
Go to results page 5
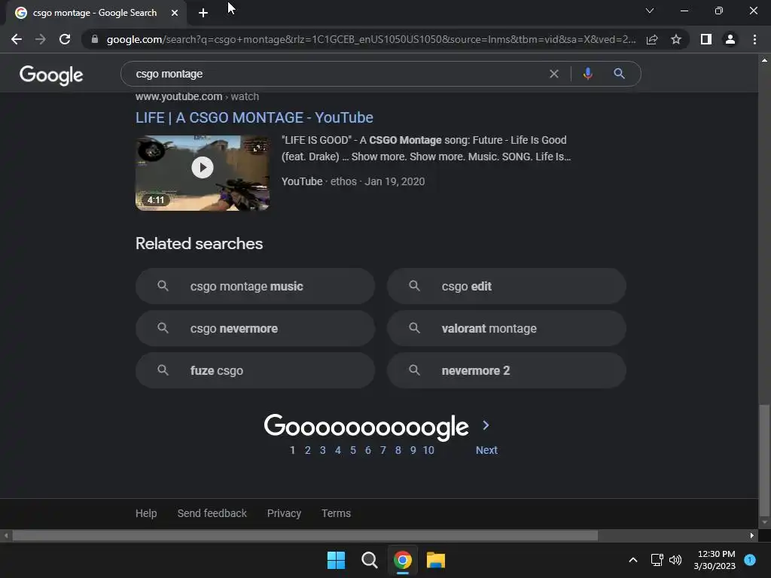pyautogui.click(x=353, y=450)
